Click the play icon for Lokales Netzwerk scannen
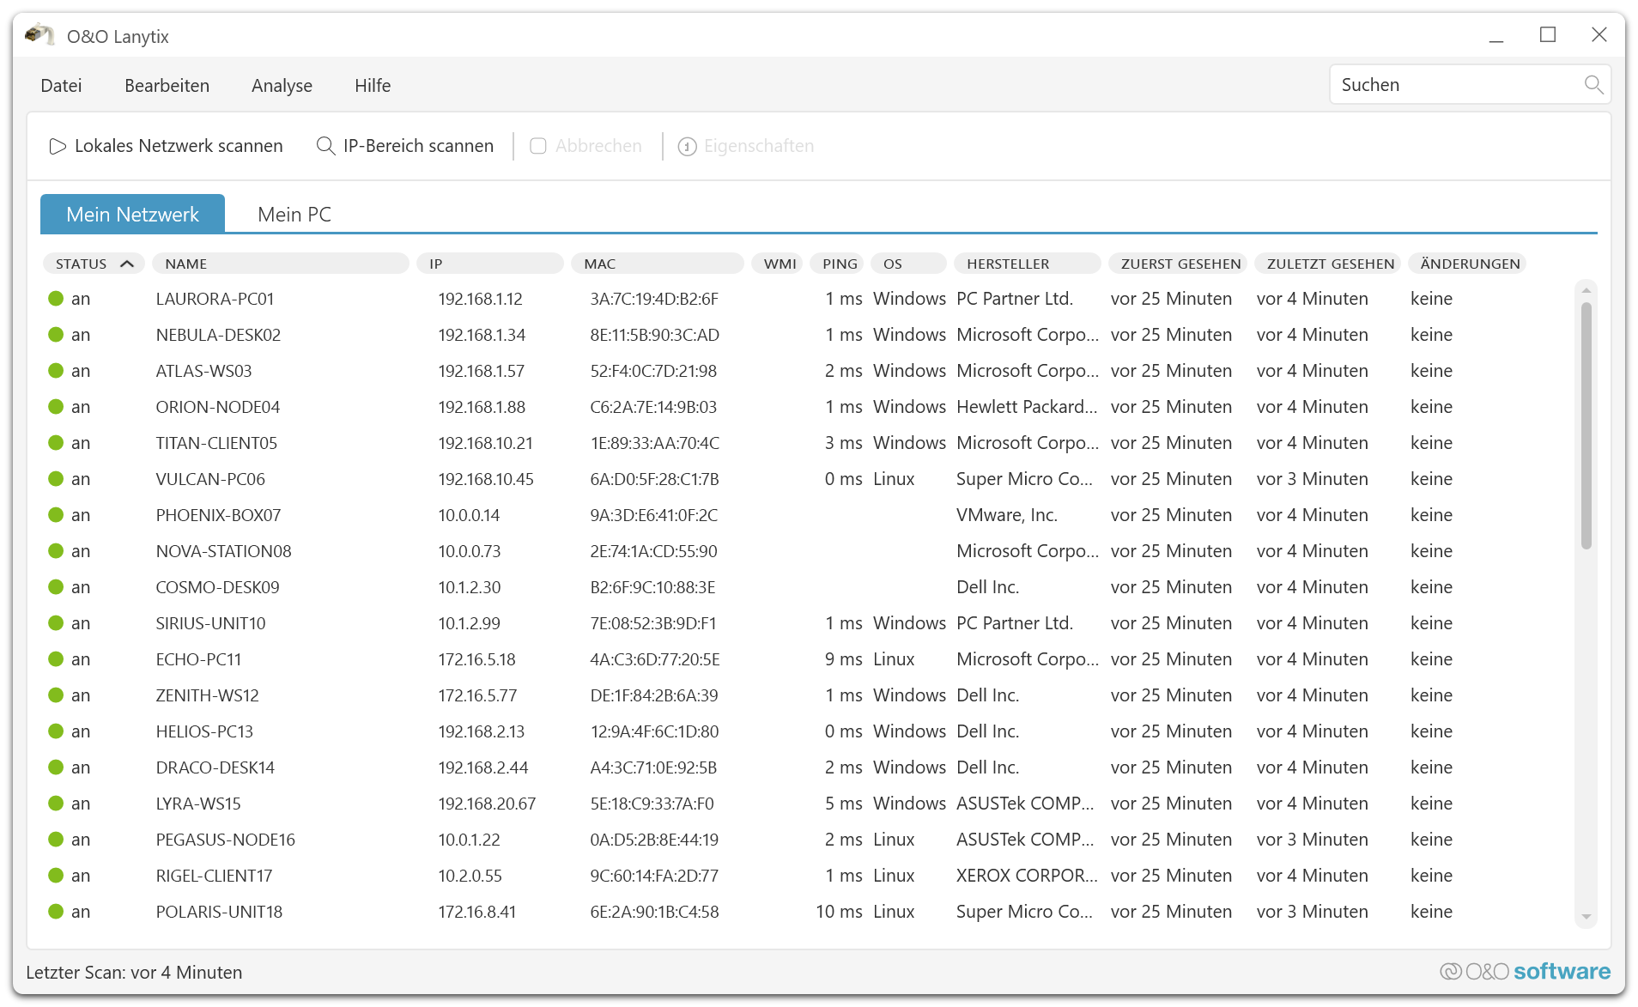The height and width of the screenshot is (1007, 1638). [58, 147]
